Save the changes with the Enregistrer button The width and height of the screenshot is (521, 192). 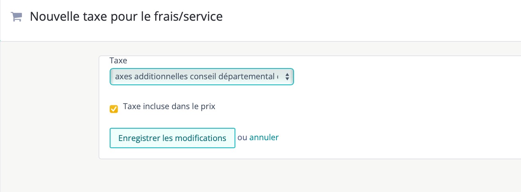(x=172, y=138)
